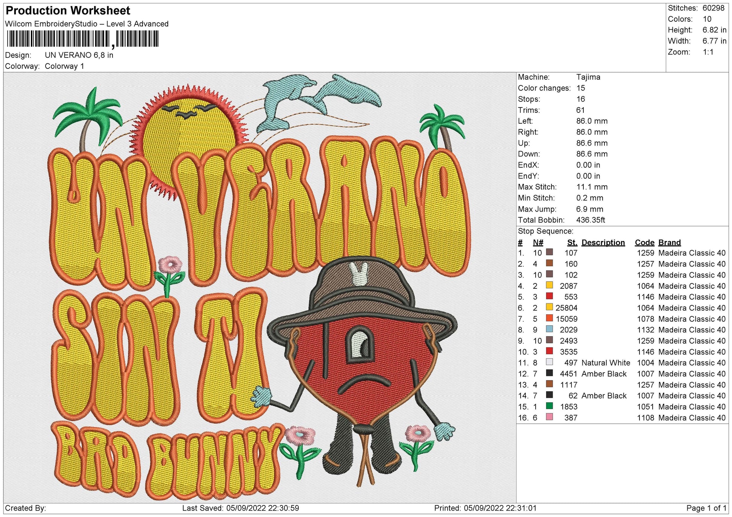Click "Wilcom EmbroideryStudio – Level 3 Advanced" text
The image size is (732, 517).
tap(87, 24)
